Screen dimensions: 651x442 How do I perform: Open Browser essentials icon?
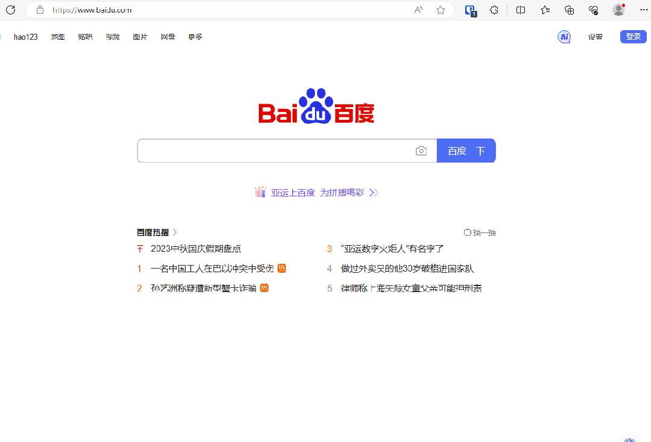click(592, 10)
